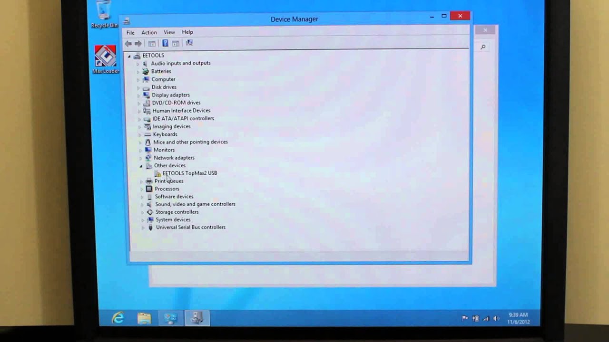Viewport: 609px width, 342px height.
Task: Expand the Batteries node
Action: click(138, 72)
